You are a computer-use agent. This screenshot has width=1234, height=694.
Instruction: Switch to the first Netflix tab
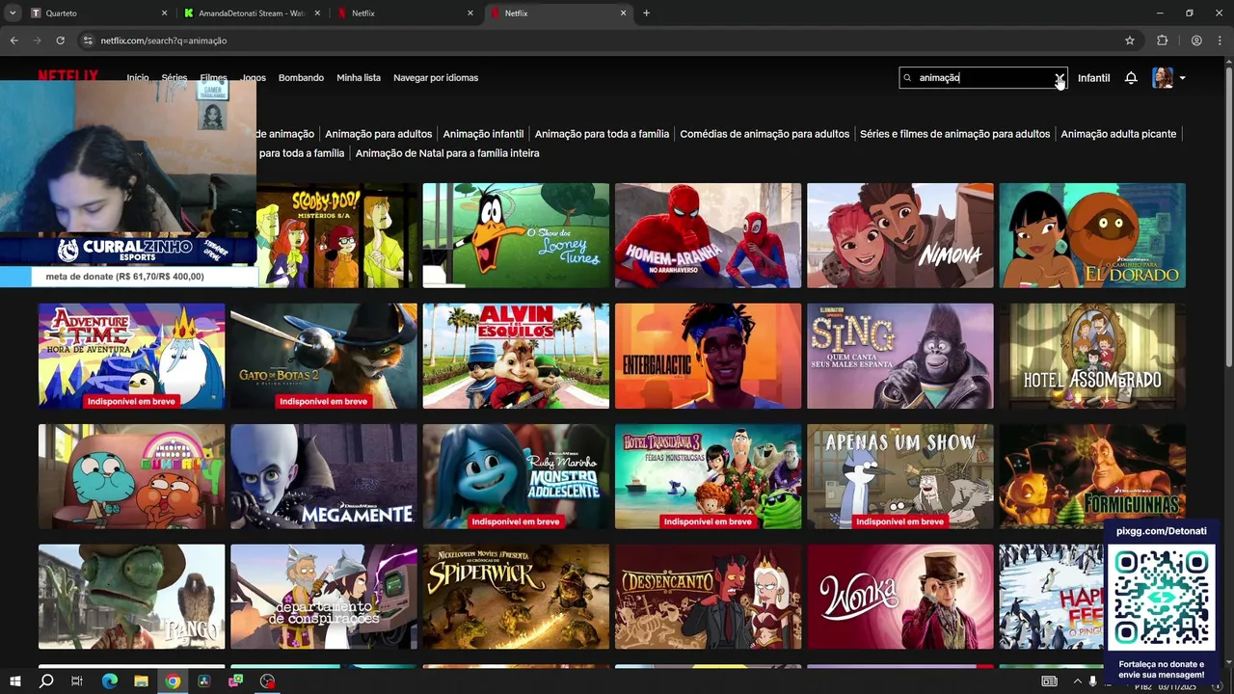(405, 13)
